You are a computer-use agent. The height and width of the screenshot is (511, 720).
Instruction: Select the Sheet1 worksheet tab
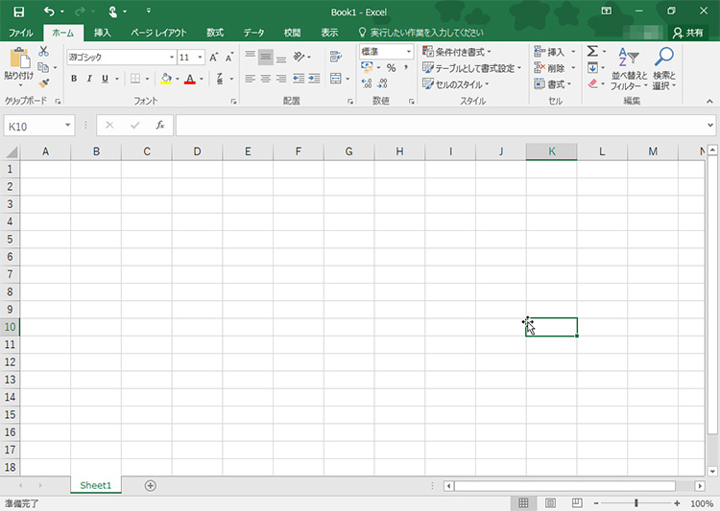tap(95, 485)
